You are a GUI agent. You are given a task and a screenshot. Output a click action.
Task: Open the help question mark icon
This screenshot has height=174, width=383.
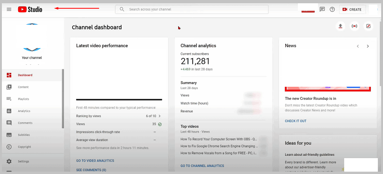(332, 9)
